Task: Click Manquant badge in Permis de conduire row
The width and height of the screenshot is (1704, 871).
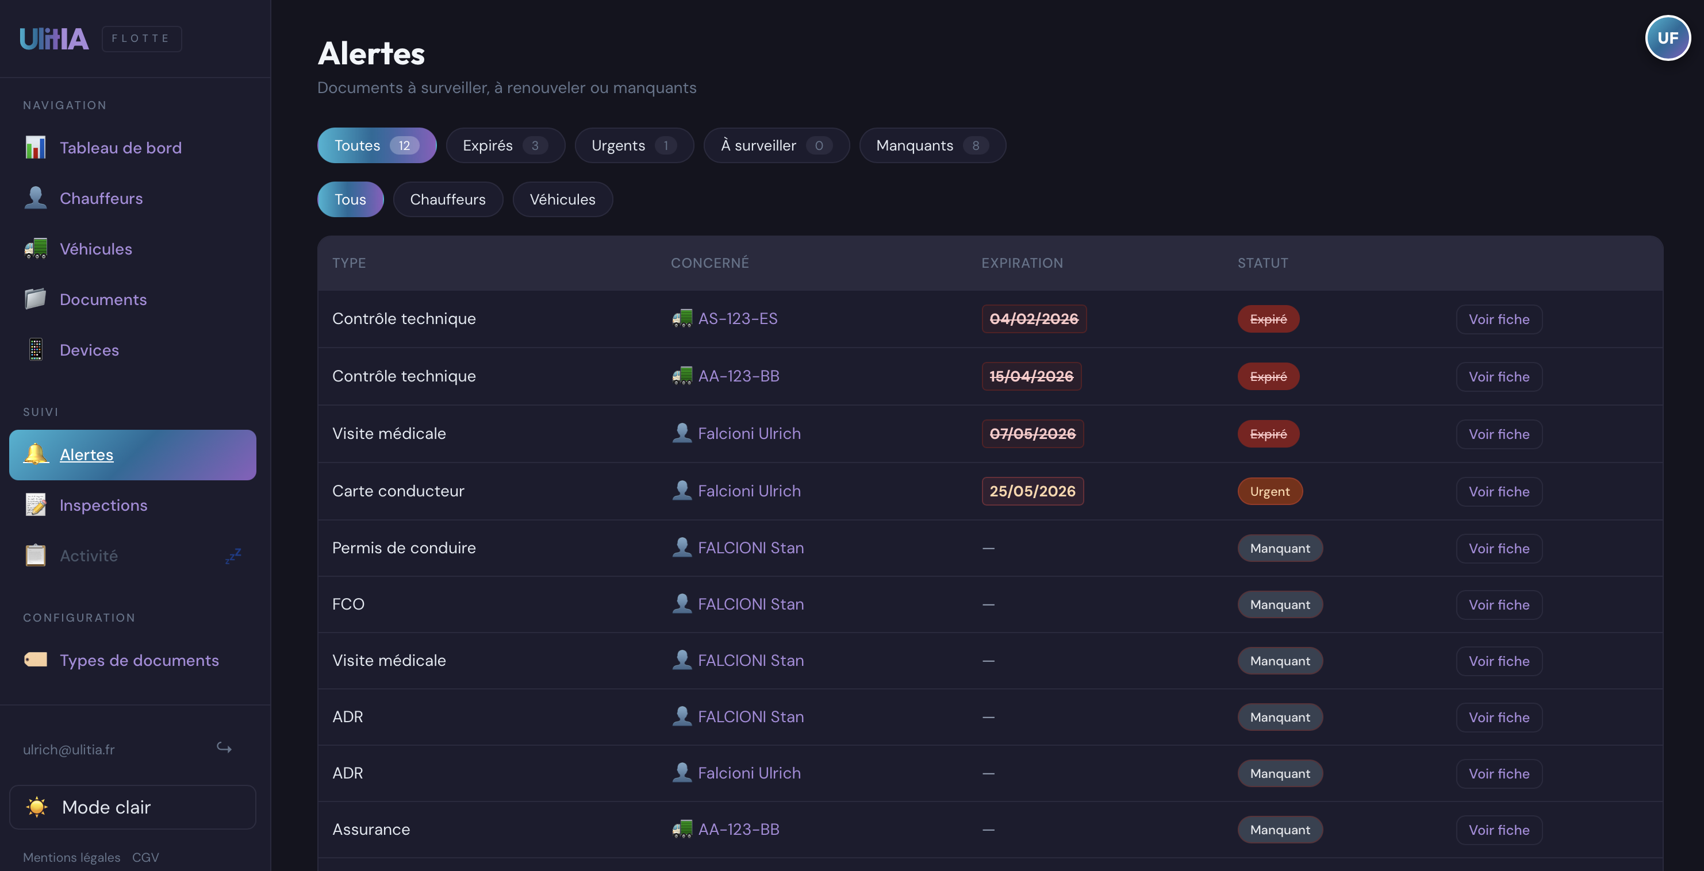Action: click(1280, 548)
